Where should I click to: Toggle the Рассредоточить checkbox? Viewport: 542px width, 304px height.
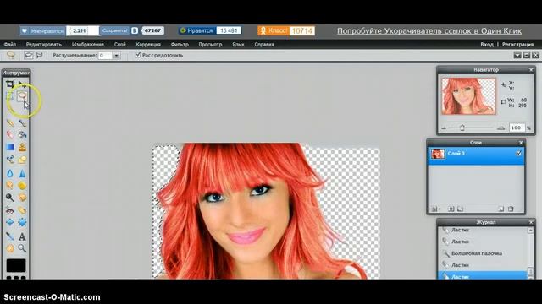tap(138, 55)
